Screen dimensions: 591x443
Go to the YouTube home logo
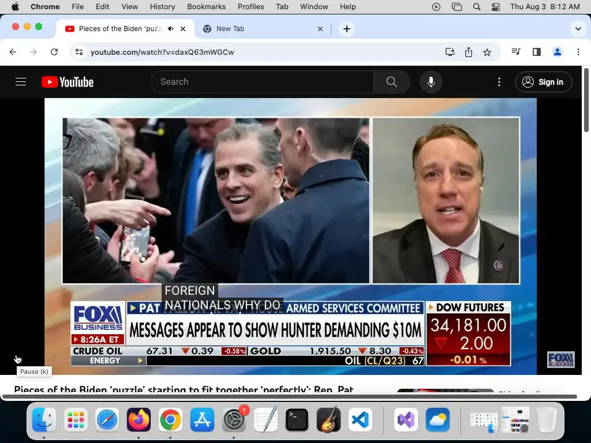coord(68,82)
